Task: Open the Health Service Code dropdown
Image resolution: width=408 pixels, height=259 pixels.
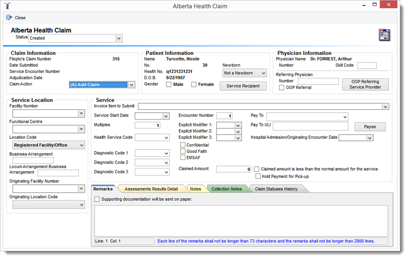Action: (166, 138)
